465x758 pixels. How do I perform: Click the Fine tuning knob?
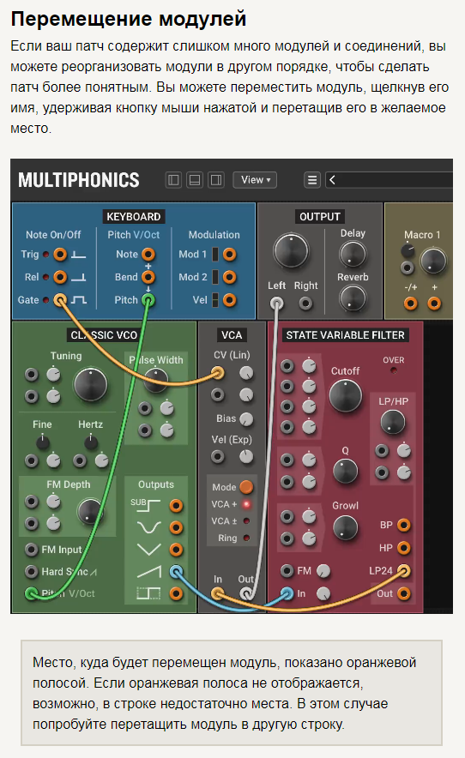coord(43,442)
